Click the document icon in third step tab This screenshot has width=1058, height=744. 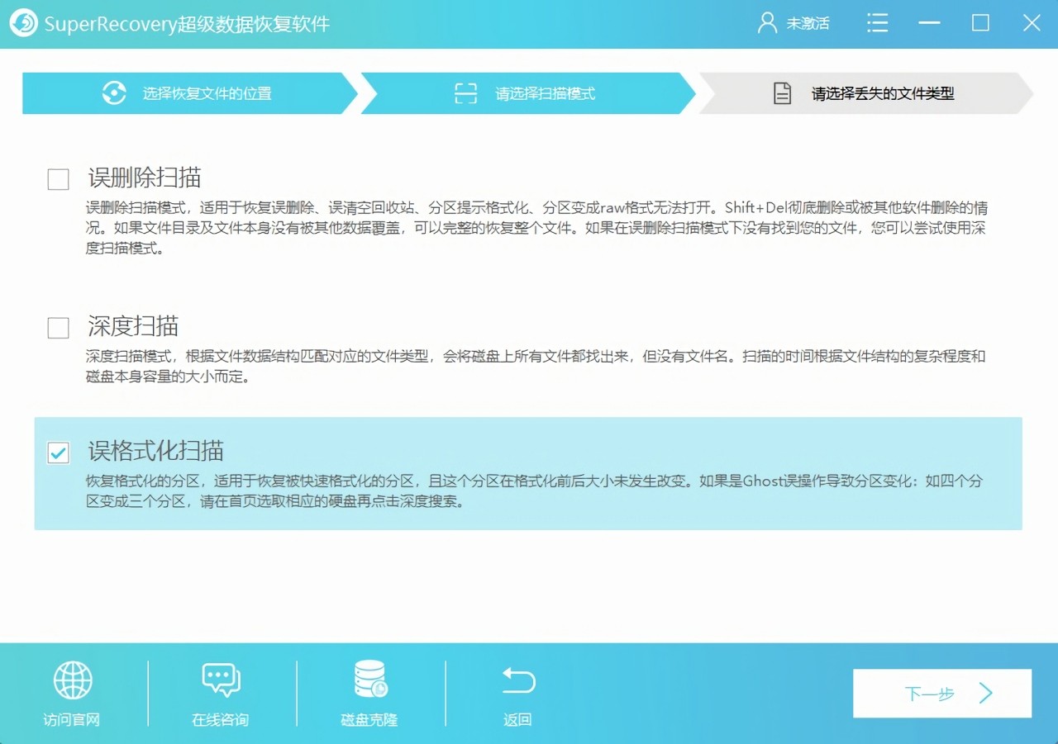point(782,93)
